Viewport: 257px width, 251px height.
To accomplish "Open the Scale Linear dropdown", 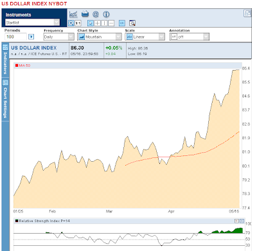I will click(x=145, y=37).
